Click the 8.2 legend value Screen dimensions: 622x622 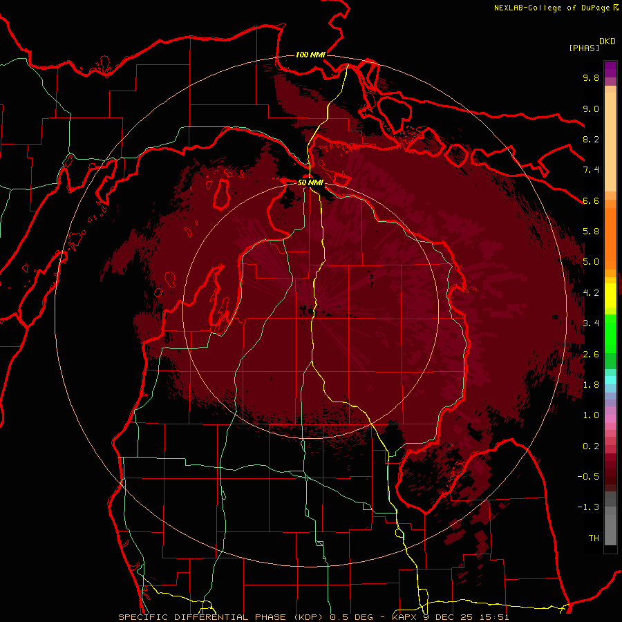[x=591, y=139]
